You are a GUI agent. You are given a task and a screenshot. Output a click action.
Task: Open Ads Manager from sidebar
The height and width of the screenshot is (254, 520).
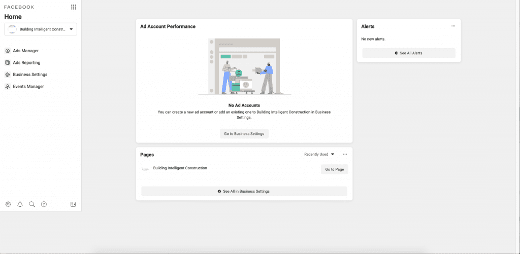26,51
